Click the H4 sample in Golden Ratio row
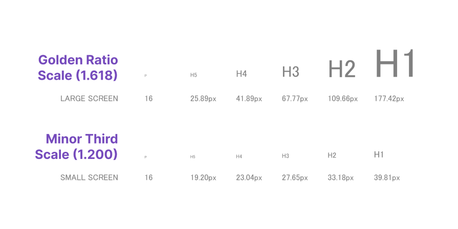This screenshot has height=229, width=458. [242, 74]
